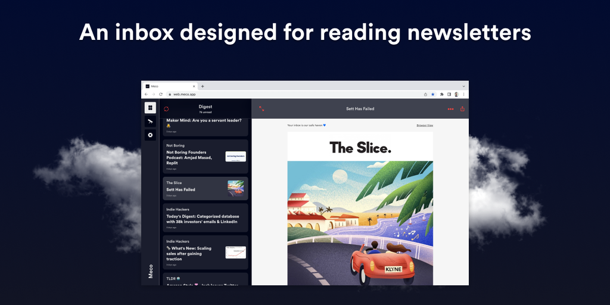
Task: Open the three-dot more options menu
Action: pos(450,109)
